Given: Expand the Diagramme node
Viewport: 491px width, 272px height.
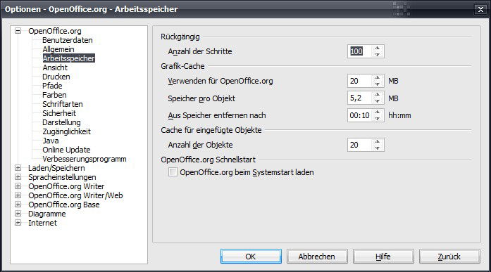Looking at the screenshot, I should pyautogui.click(x=18, y=214).
